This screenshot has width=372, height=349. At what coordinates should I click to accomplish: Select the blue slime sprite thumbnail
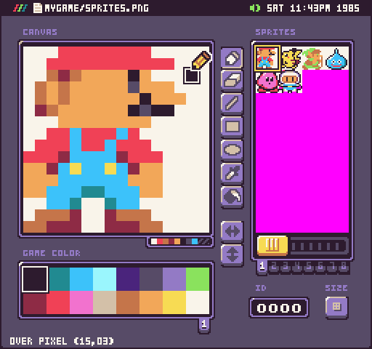tap(336, 58)
